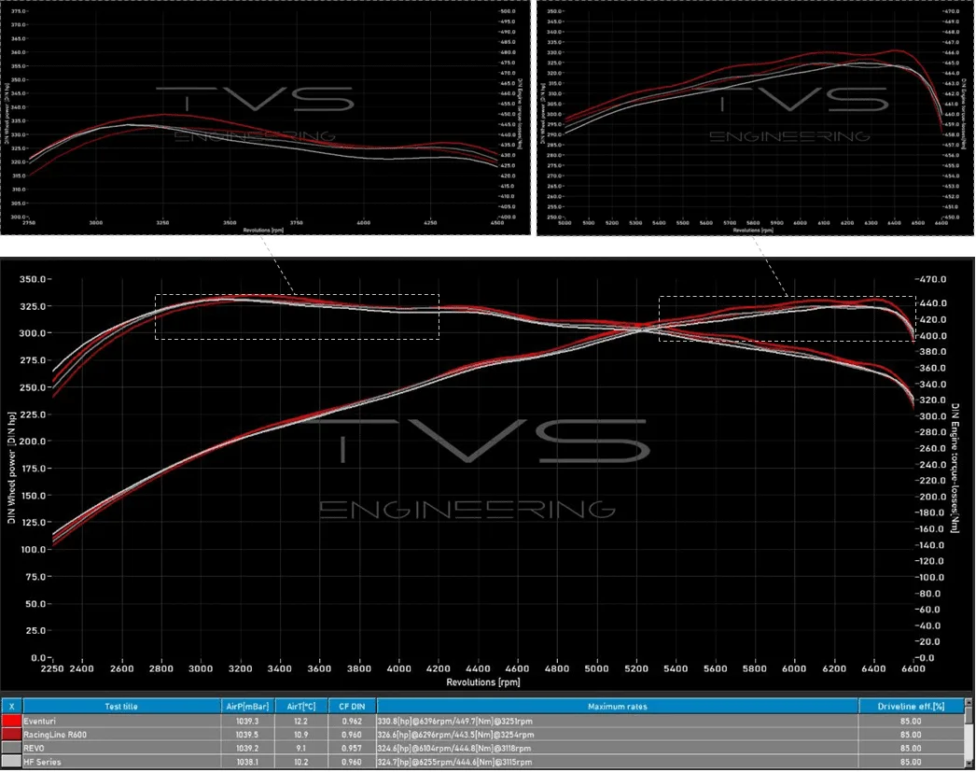Click the Driveline eff.[%] column header

(912, 707)
